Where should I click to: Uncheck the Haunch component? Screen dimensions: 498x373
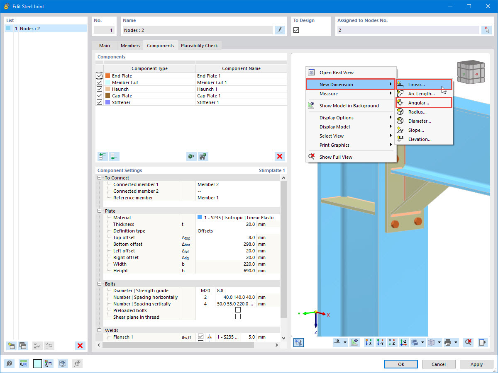click(99, 89)
